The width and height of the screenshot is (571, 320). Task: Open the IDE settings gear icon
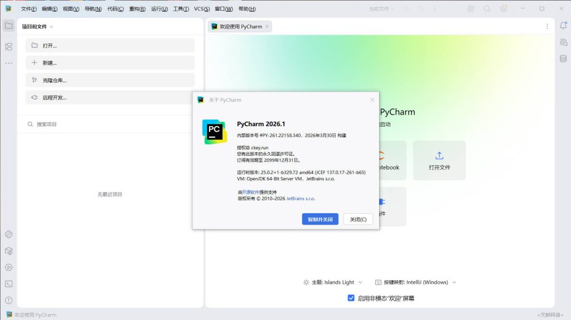[504, 9]
